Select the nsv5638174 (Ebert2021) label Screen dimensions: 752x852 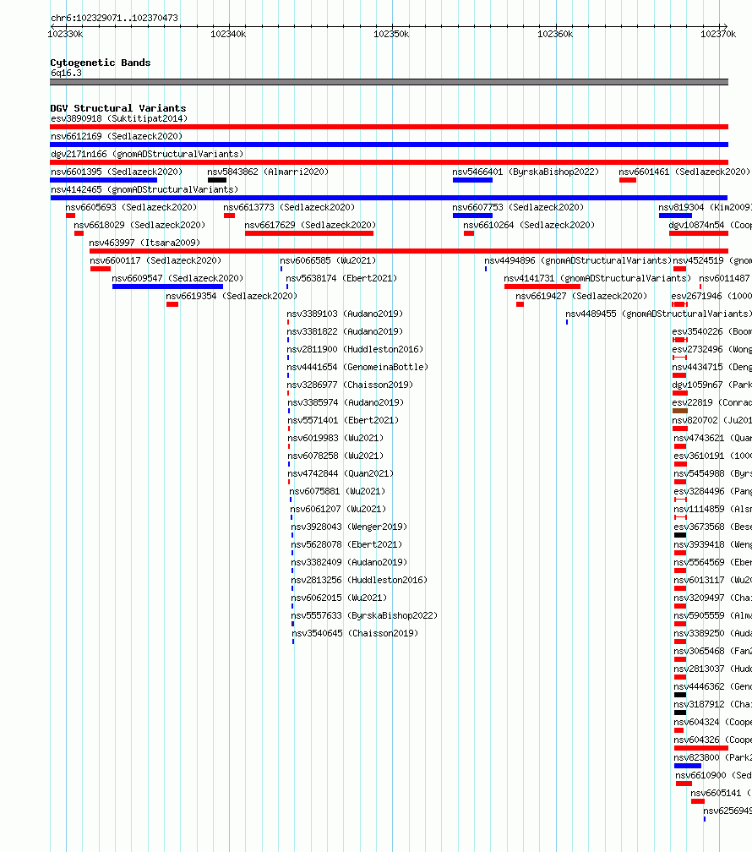(341, 278)
